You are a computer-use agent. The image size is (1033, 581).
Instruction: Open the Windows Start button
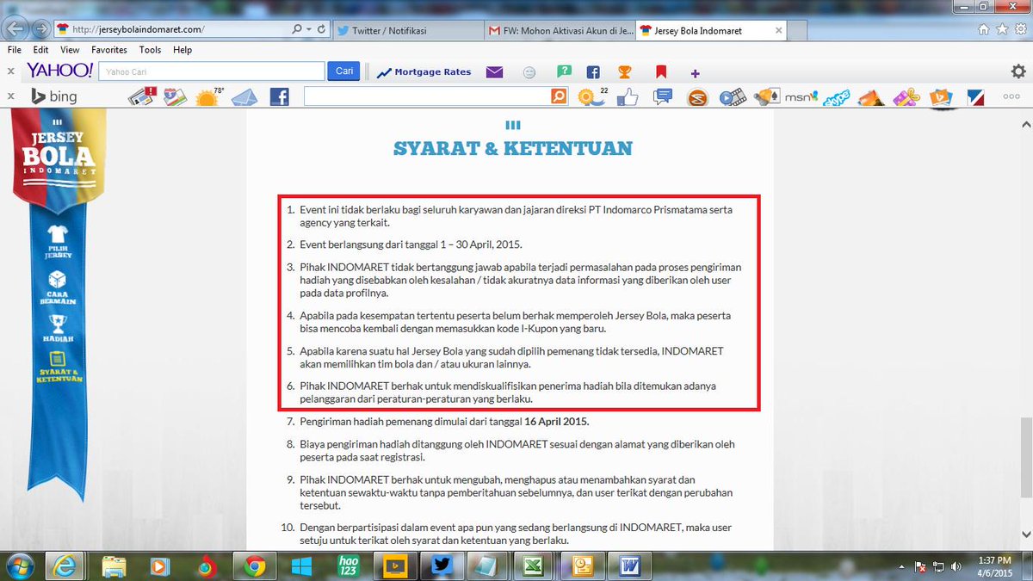[19, 566]
